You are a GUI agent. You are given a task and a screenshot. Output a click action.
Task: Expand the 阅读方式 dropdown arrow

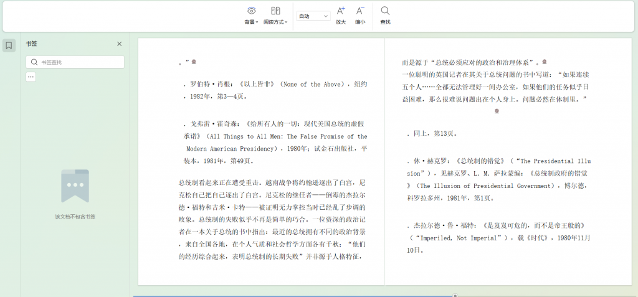coord(286,22)
